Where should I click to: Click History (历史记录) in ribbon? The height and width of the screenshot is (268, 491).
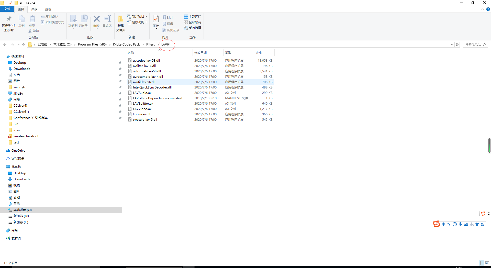(171, 30)
